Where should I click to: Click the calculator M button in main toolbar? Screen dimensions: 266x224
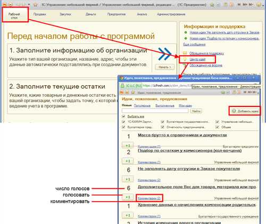click(x=239, y=4)
